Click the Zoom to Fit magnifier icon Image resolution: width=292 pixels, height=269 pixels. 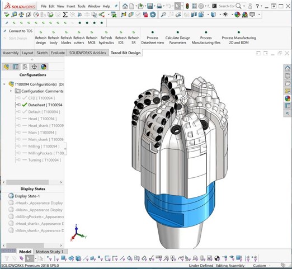[163, 15]
